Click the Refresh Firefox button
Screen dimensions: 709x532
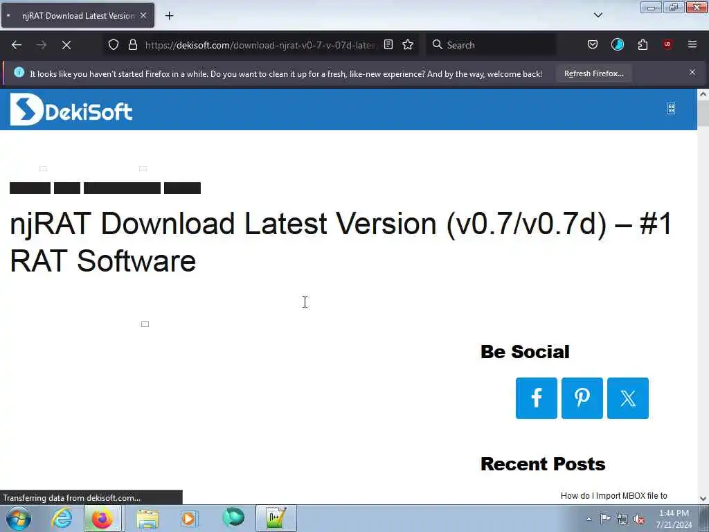(x=593, y=73)
